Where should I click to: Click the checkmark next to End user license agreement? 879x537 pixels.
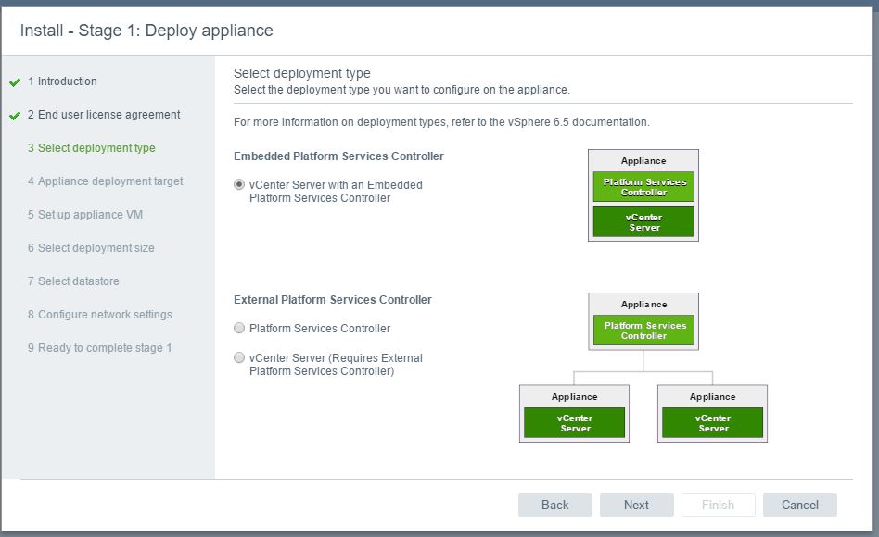(x=15, y=116)
